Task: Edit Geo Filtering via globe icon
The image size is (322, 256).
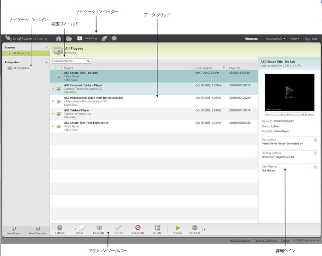Action: point(315,167)
